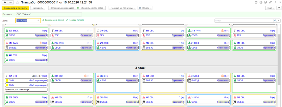Screen dimensions: 282x107
Task: Click the printer icon in the title bar
Action: pos(261,3)
